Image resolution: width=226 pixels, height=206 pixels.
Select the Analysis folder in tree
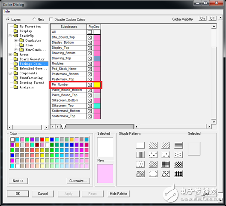pos(27,87)
